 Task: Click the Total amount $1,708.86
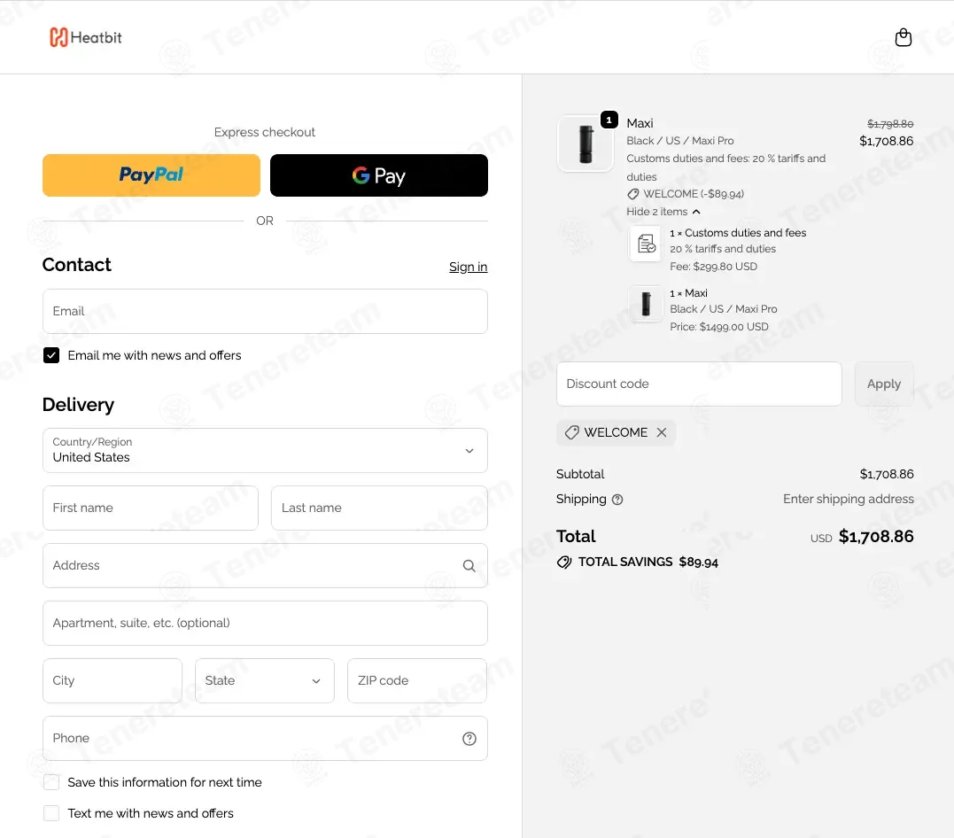[x=875, y=536]
